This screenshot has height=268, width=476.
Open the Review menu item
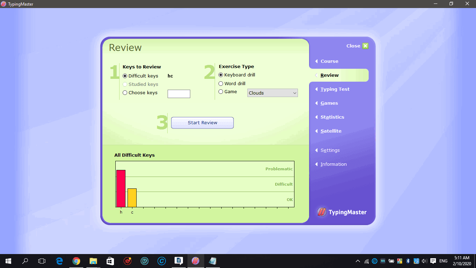[329, 75]
